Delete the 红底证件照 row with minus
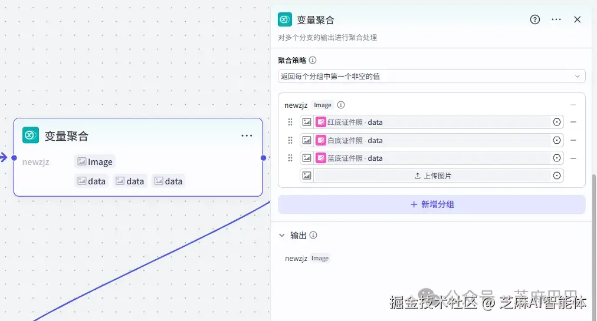The height and width of the screenshot is (321, 597). 573,122
